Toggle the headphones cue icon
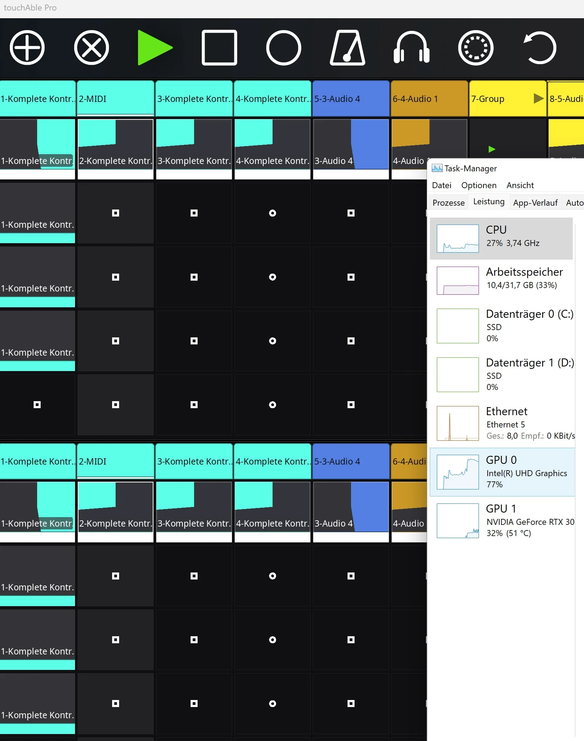The height and width of the screenshot is (741, 584). point(412,48)
